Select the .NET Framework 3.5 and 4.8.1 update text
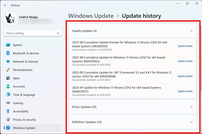This screenshot has height=134, width=202. (122, 74)
